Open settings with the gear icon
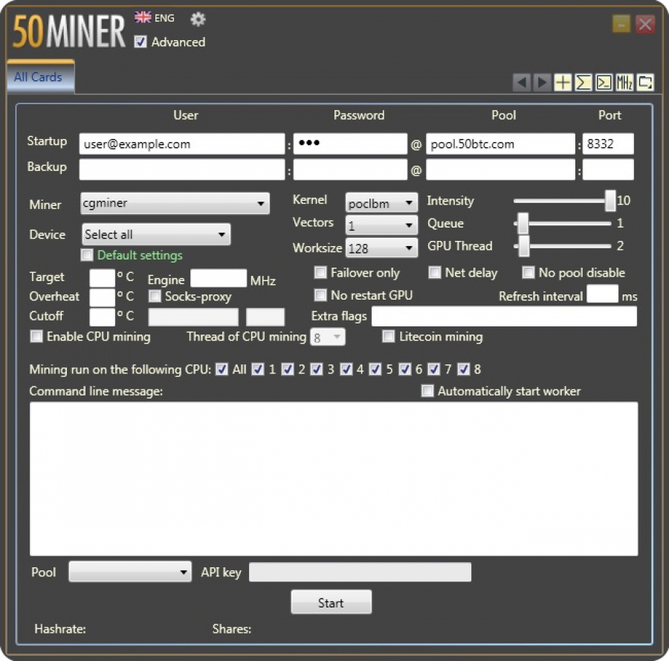Image resolution: width=669 pixels, height=661 pixels. (198, 19)
